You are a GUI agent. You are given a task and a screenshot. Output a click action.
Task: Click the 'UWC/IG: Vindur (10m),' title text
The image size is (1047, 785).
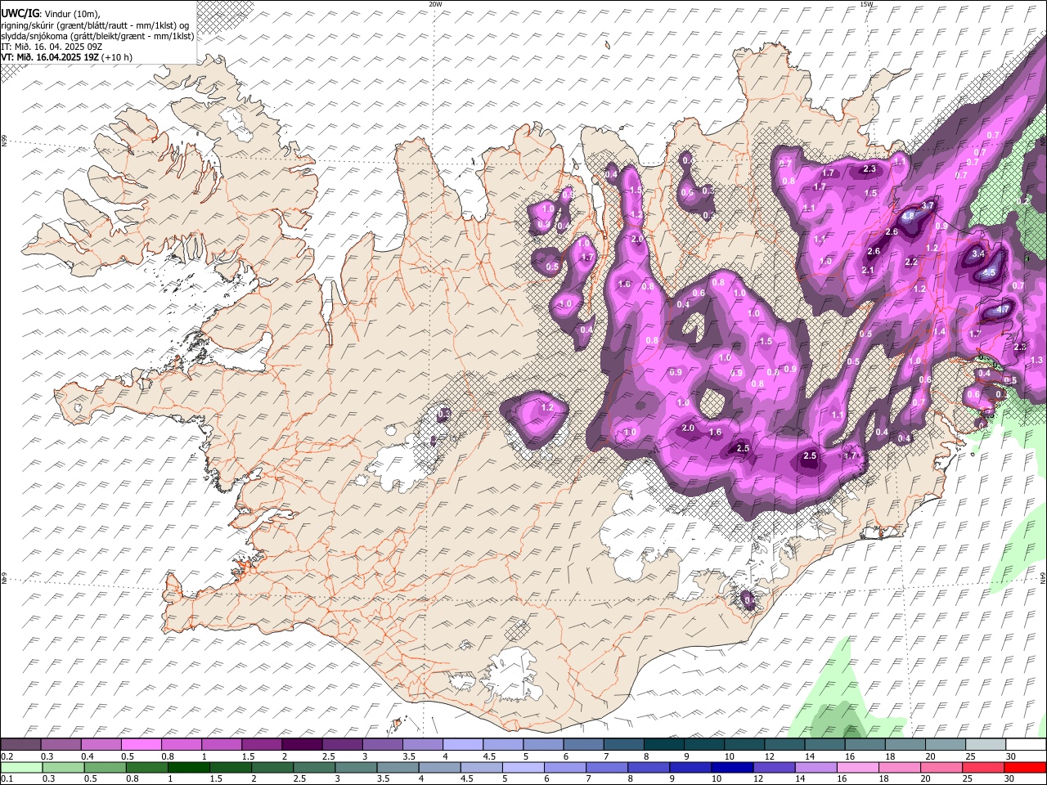point(51,14)
